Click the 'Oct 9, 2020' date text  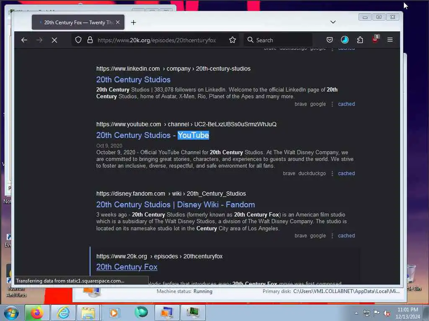tap(109, 146)
